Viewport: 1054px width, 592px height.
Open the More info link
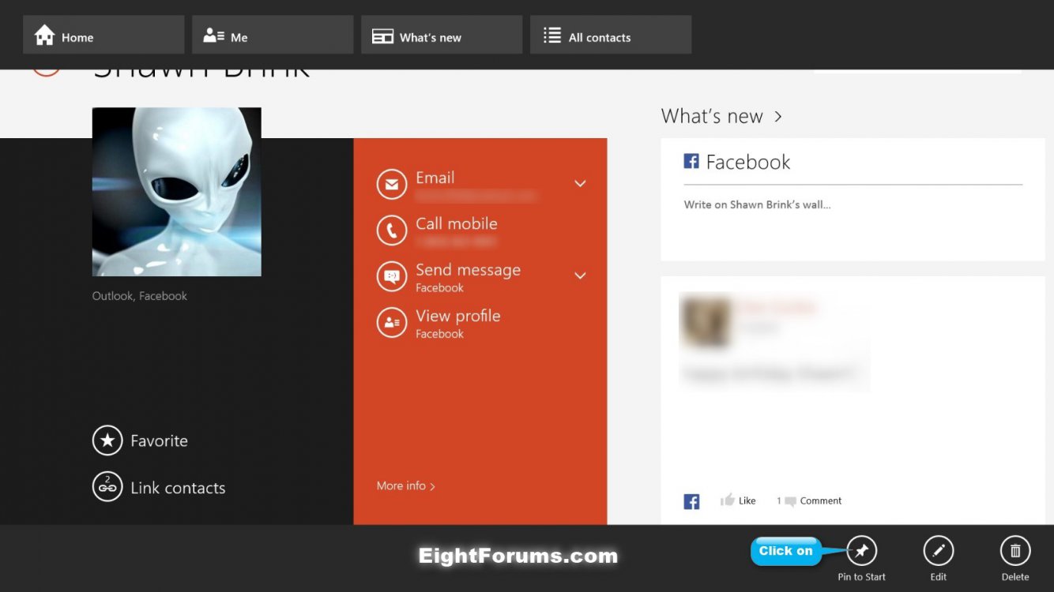click(x=405, y=485)
